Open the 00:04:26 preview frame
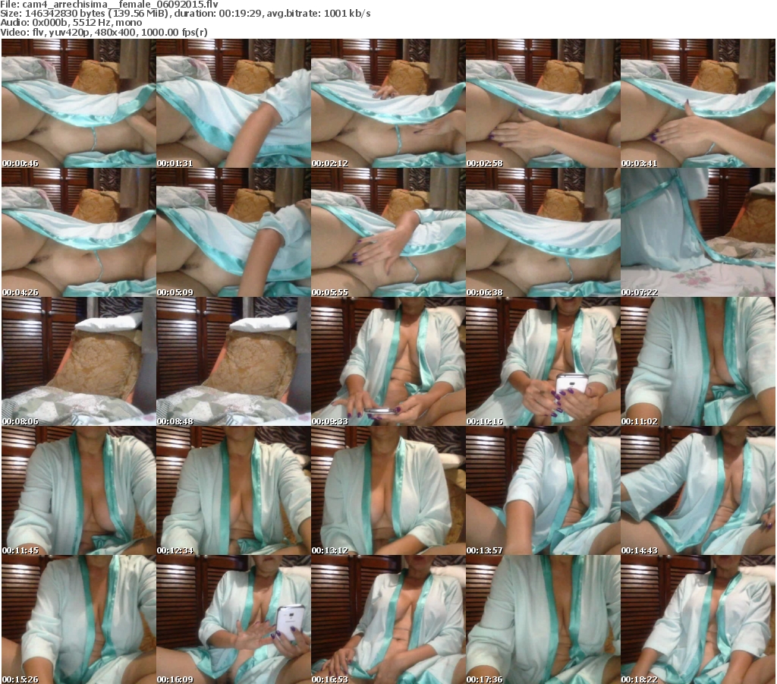The image size is (777, 684). [79, 232]
